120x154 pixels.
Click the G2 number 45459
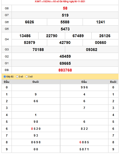65,56
